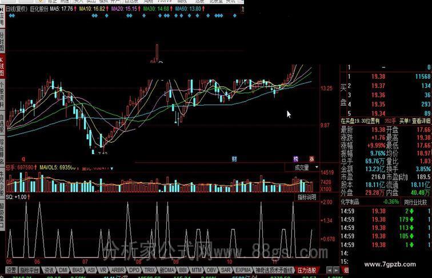Select the ARBR indicator tab
The height and width of the screenshot is (278, 432).
pyautogui.click(x=118, y=270)
